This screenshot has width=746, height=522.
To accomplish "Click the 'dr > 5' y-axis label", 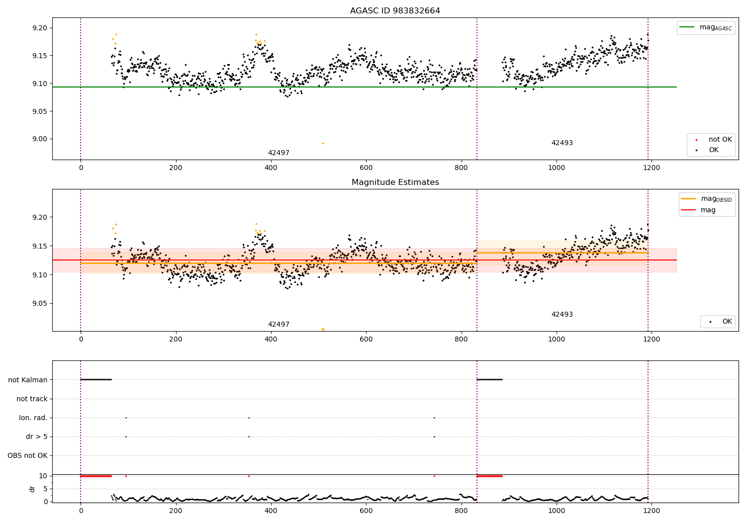I will click(37, 436).
